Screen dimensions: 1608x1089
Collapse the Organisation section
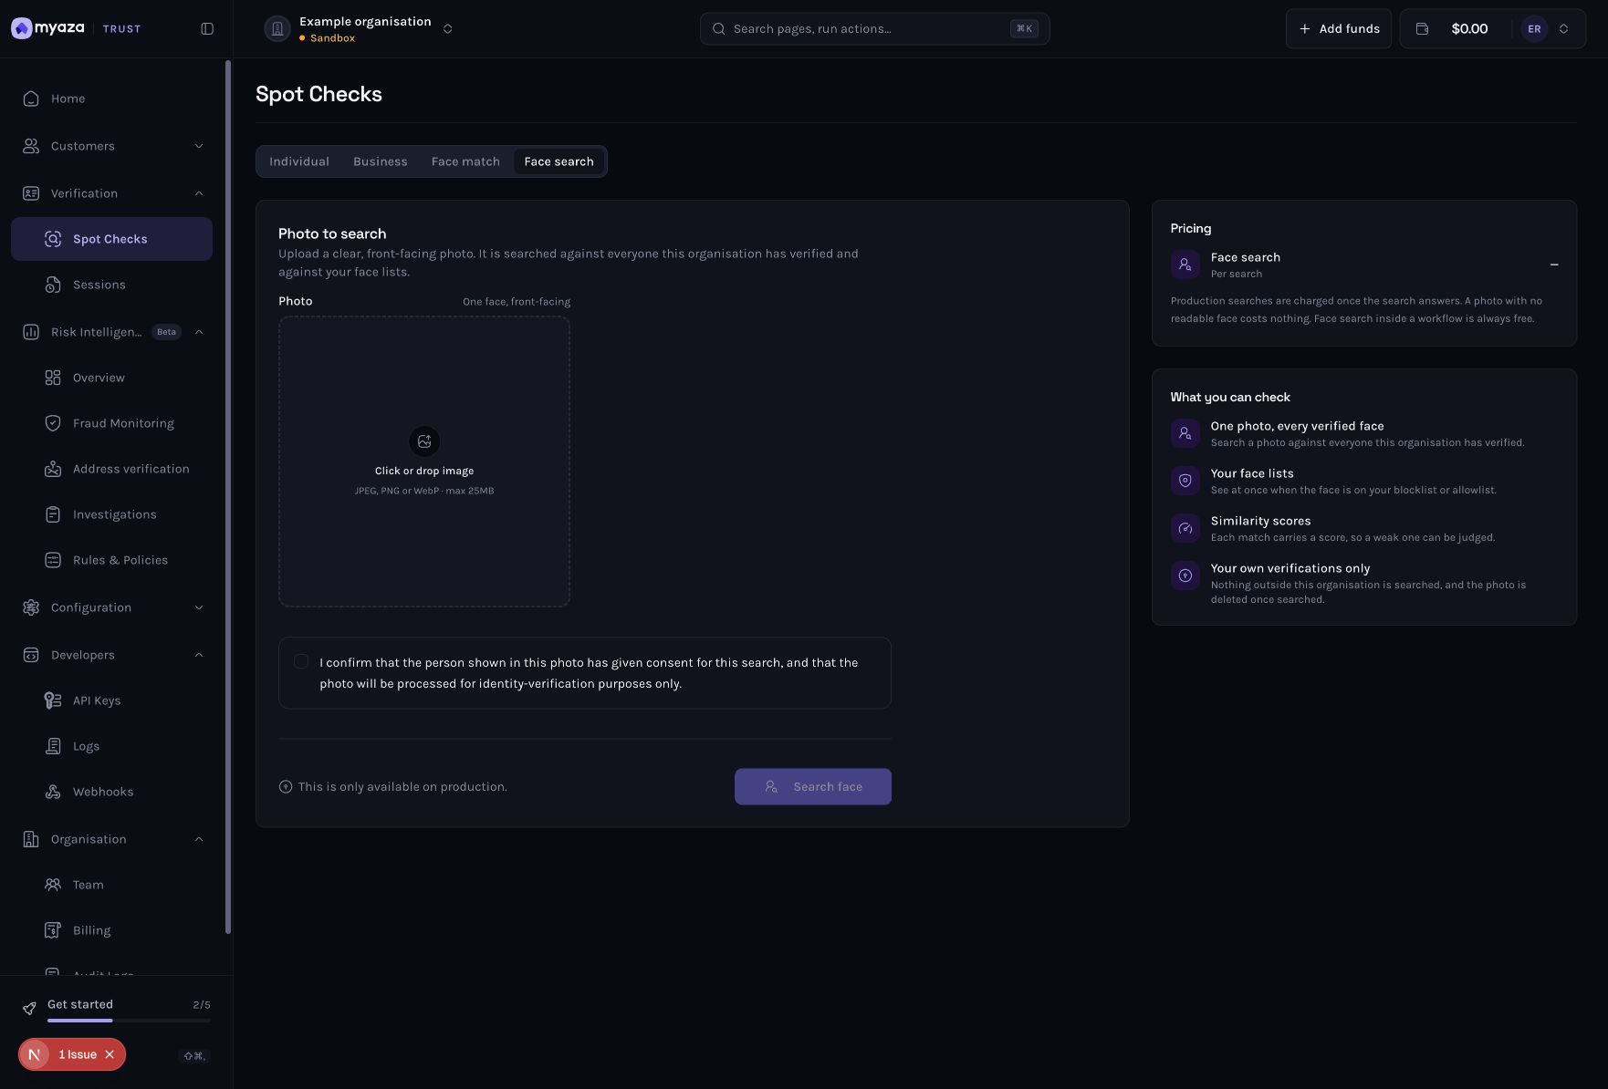[x=199, y=839]
